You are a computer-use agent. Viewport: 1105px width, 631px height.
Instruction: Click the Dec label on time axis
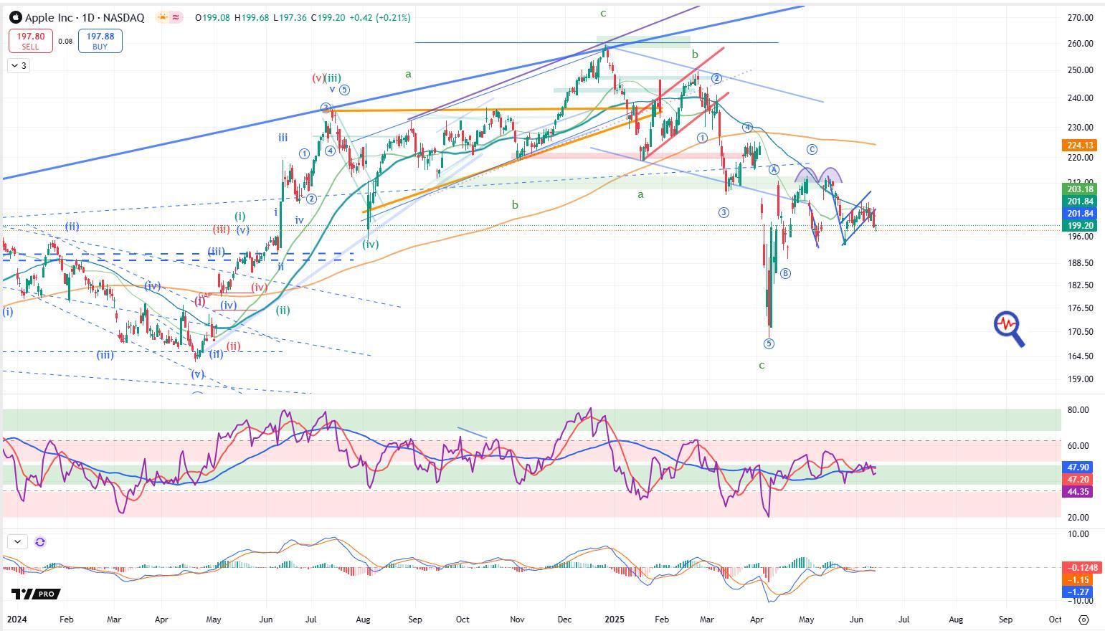point(566,619)
